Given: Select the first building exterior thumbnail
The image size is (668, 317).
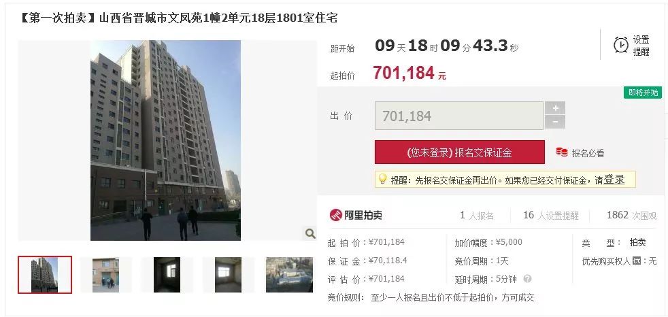Looking at the screenshot, I should click(x=45, y=274).
